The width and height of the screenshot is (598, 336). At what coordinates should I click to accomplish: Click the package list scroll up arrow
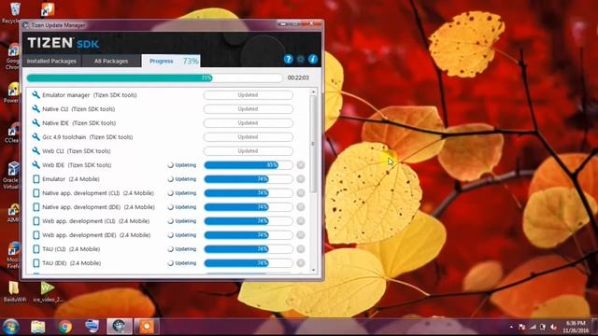[313, 92]
